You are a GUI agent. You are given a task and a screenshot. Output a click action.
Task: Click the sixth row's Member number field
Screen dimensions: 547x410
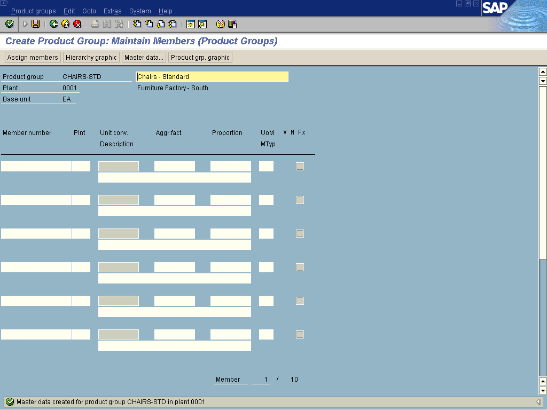click(x=36, y=334)
